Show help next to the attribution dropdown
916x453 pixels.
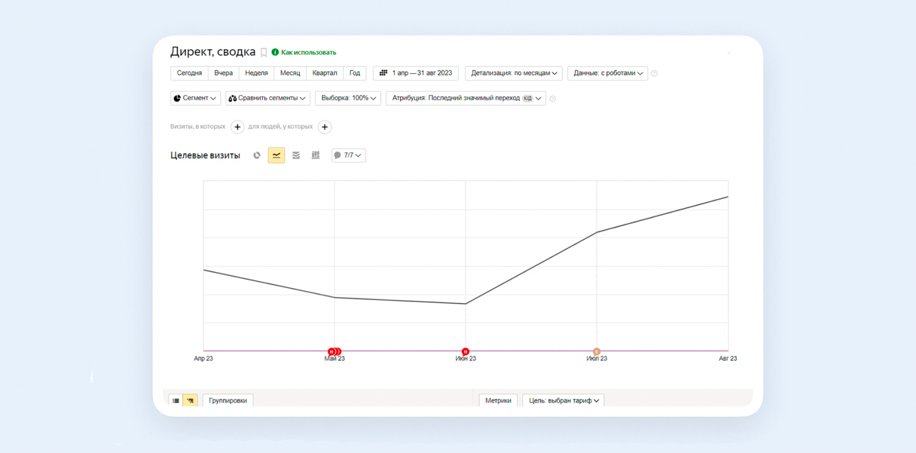click(552, 99)
